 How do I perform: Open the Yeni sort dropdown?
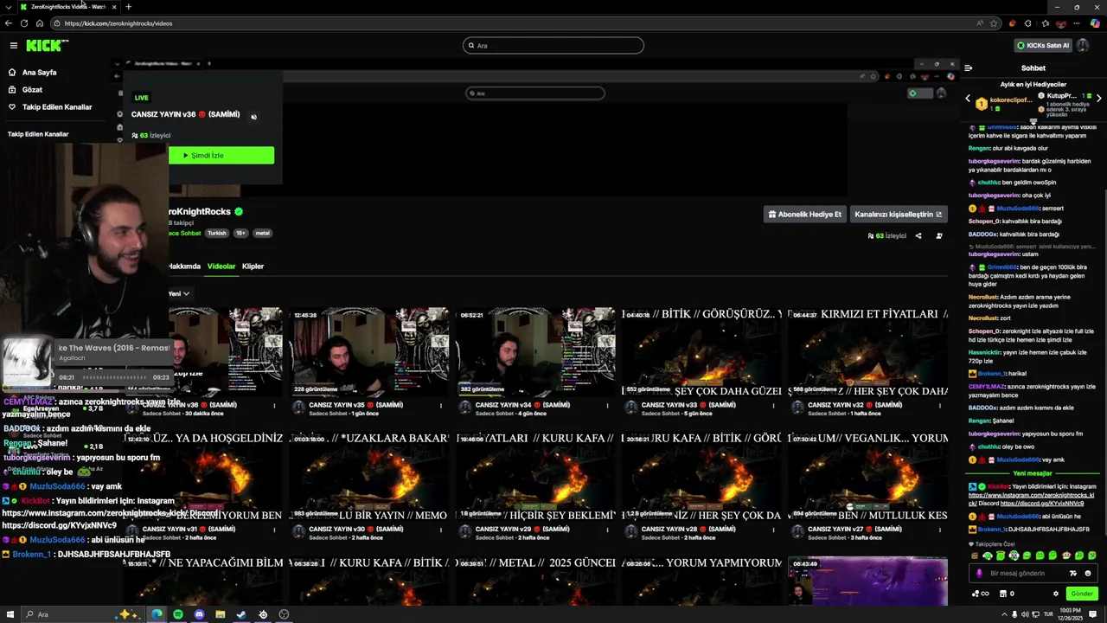point(179,293)
